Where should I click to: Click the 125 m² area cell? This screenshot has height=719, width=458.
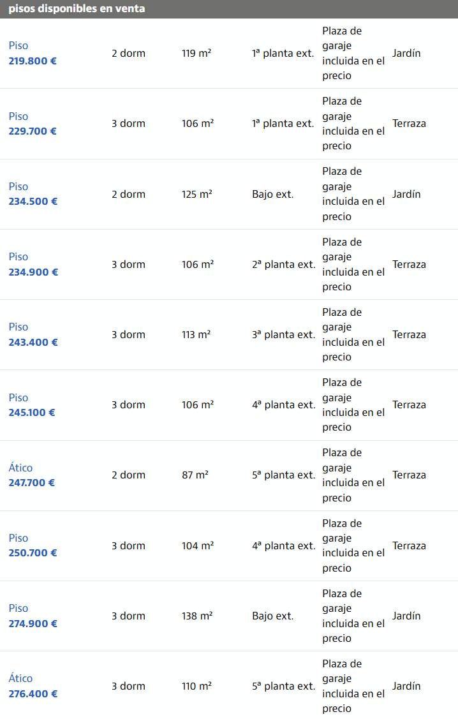(197, 194)
